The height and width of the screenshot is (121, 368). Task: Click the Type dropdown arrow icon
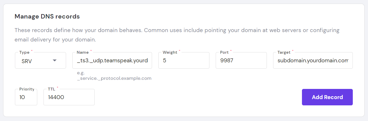pyautogui.click(x=55, y=60)
